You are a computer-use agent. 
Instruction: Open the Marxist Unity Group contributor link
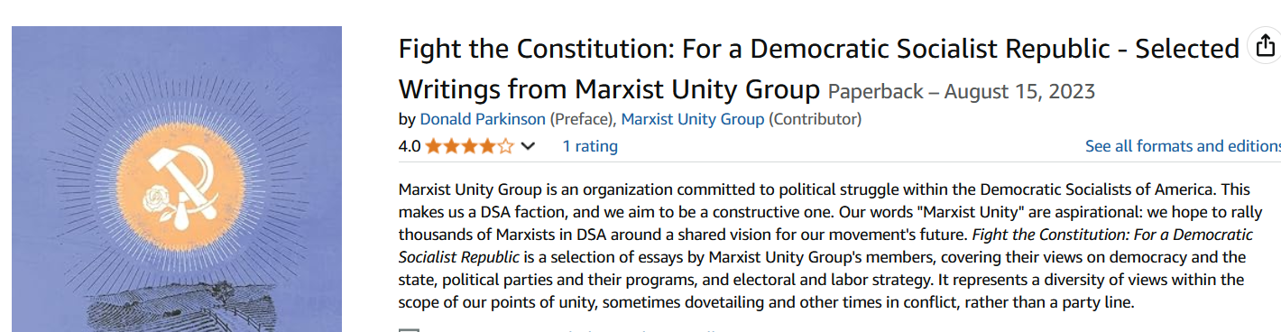[x=693, y=119]
